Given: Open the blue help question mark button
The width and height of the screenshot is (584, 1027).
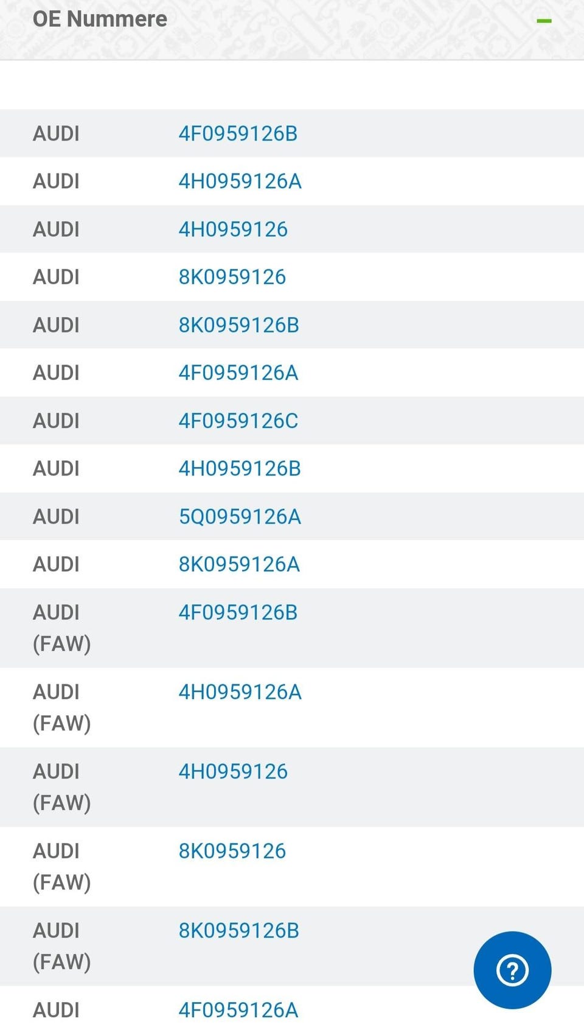Looking at the screenshot, I should [x=512, y=970].
